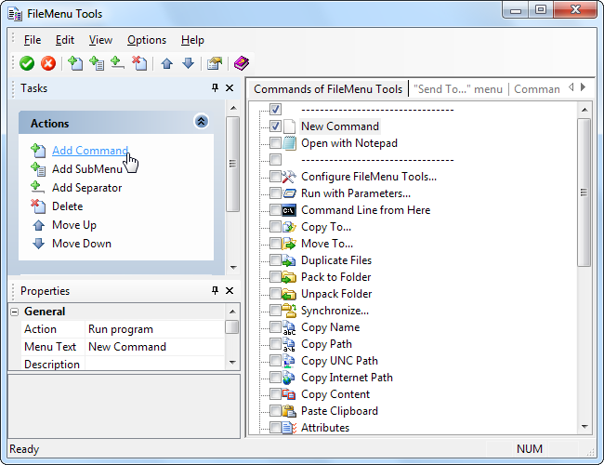604x465 pixels.
Task: Check the Run with Parameters checkbox
Action: [275, 193]
